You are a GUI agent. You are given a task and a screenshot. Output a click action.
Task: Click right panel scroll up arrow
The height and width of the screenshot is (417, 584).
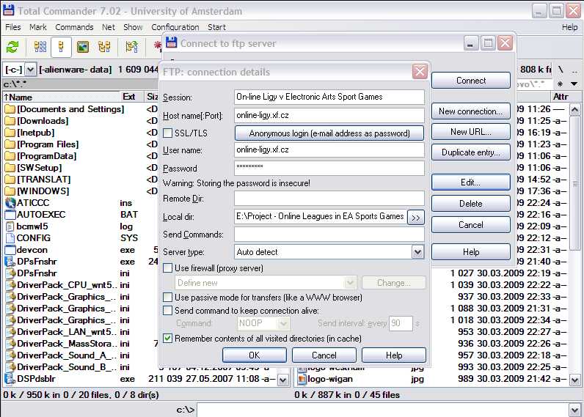click(x=574, y=110)
